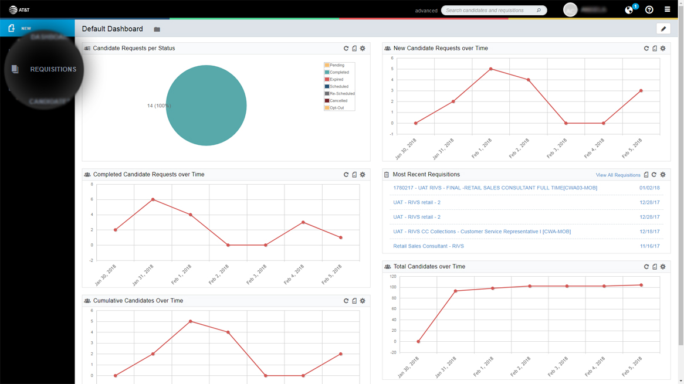The height and width of the screenshot is (384, 684).
Task: Click the folder icon beside Default Dashboard
Action: point(157,29)
